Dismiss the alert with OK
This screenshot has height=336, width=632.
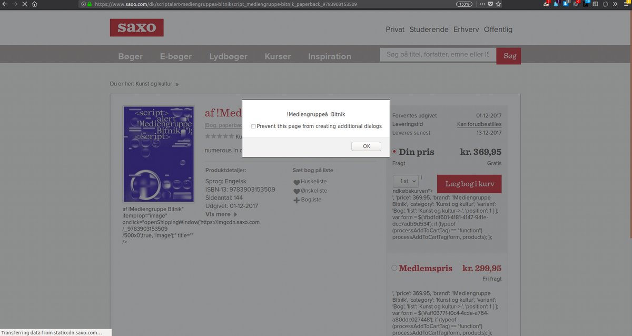coord(366,146)
